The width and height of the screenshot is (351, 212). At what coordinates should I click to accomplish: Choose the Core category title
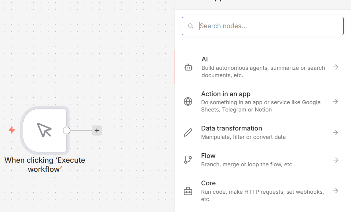208,183
